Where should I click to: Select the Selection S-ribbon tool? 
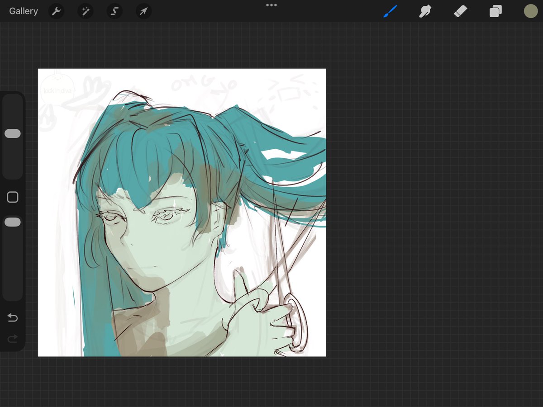[114, 11]
